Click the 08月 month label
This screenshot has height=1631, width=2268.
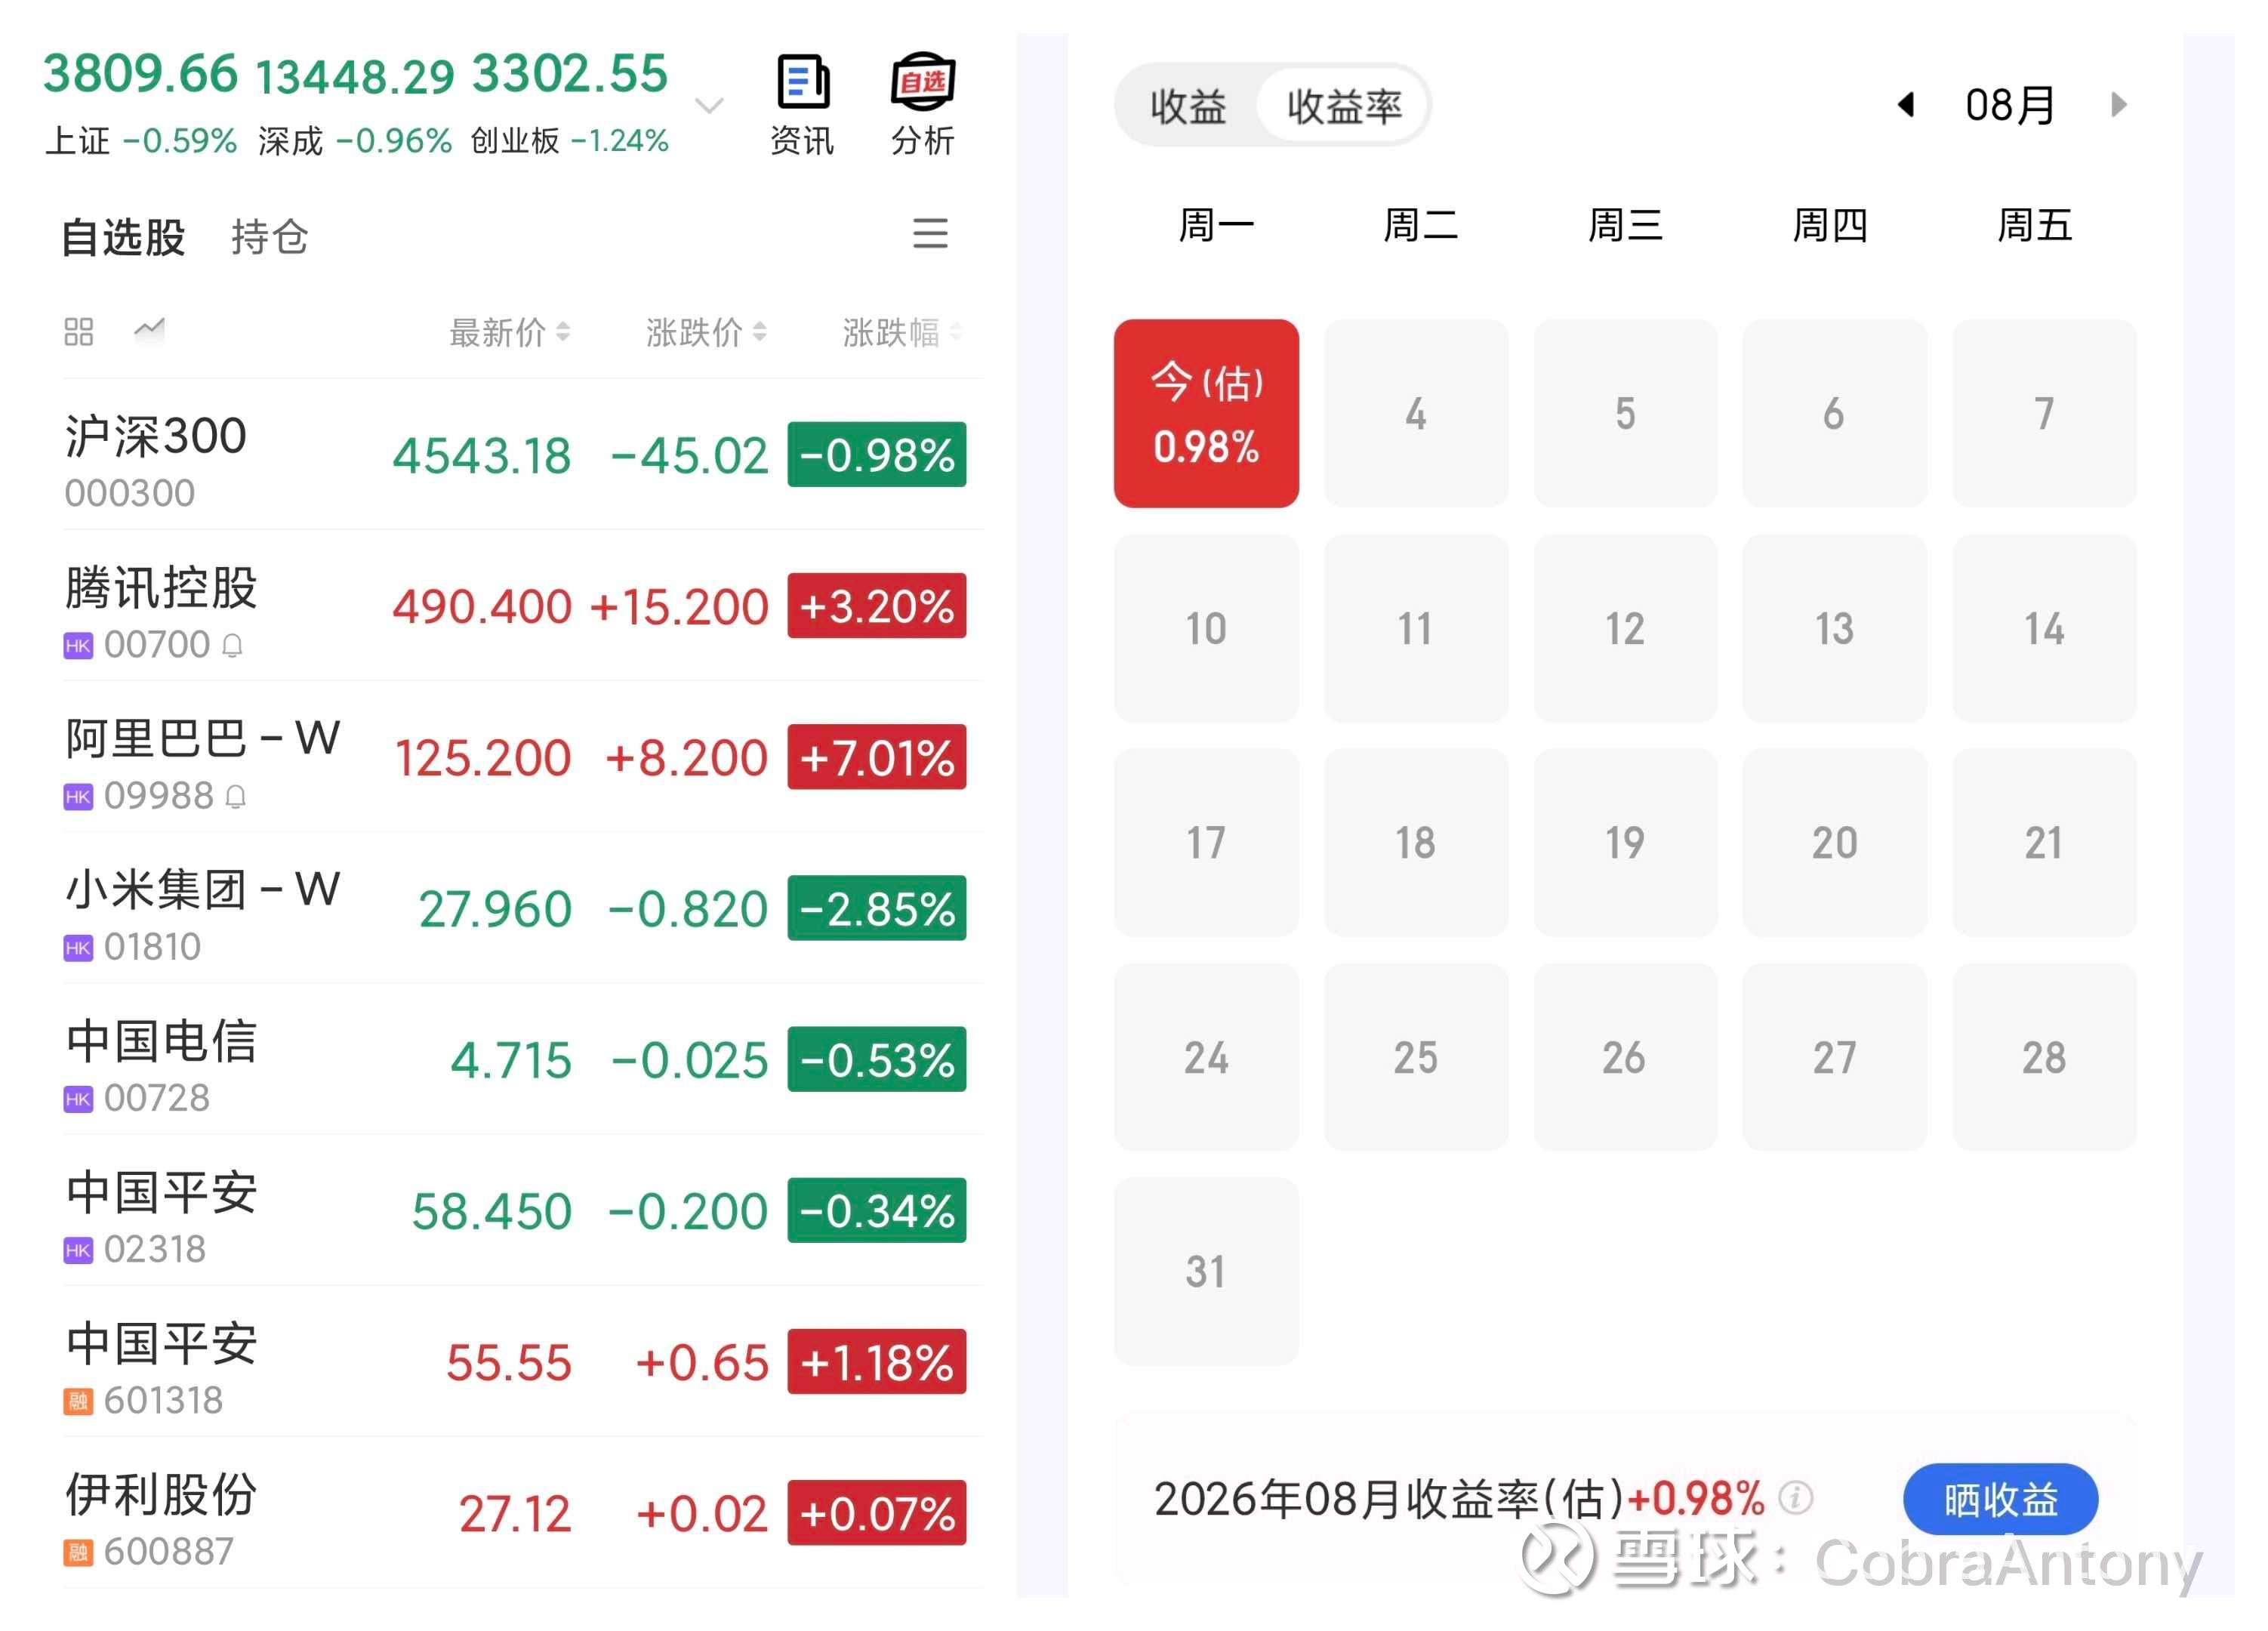(x=2011, y=105)
